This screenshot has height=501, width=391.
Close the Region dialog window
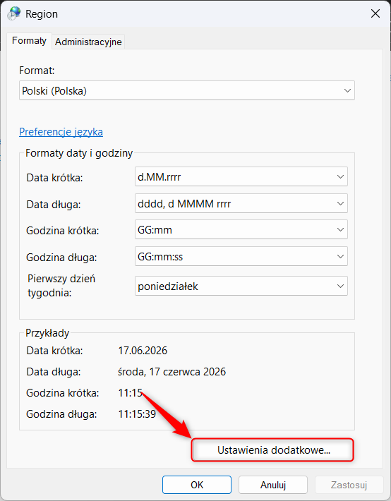coord(375,13)
